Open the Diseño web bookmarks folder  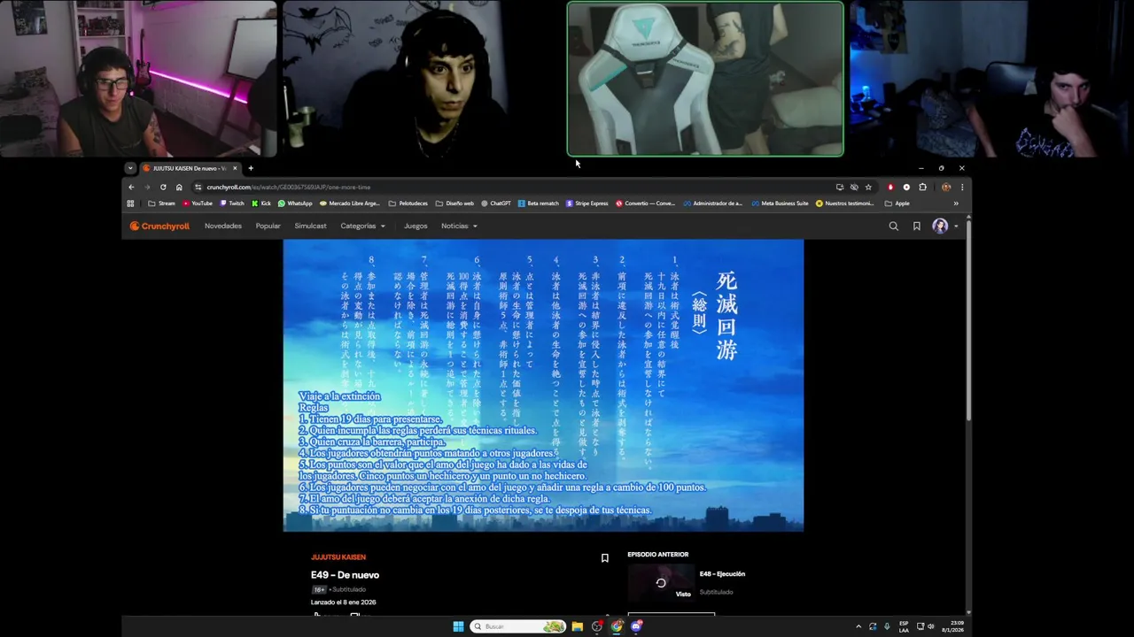point(454,203)
